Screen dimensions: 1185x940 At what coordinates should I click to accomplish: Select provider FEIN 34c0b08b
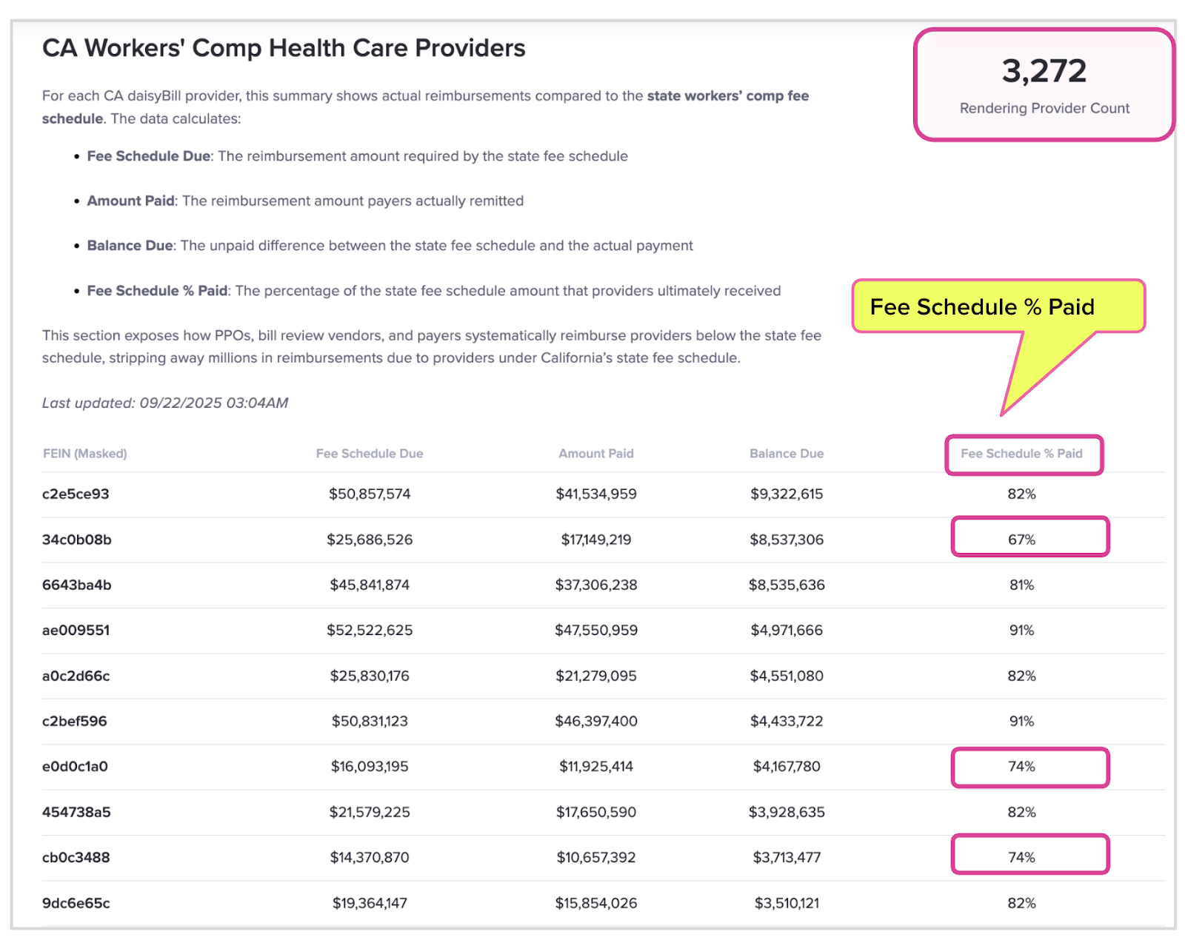(76, 540)
